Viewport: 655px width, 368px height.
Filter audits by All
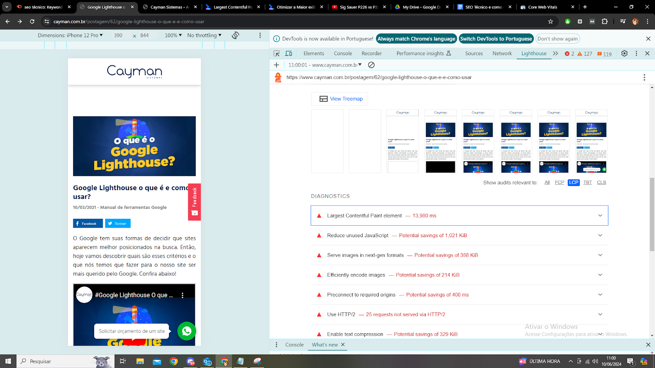pyautogui.click(x=547, y=183)
